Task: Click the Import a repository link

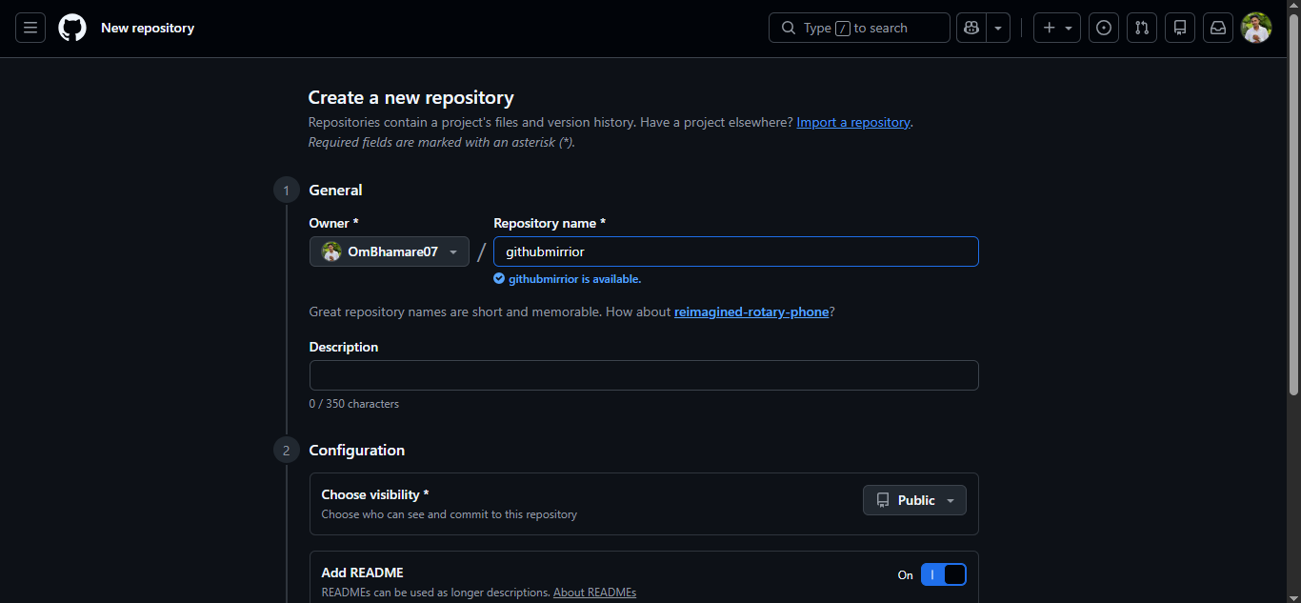Action: (x=853, y=122)
